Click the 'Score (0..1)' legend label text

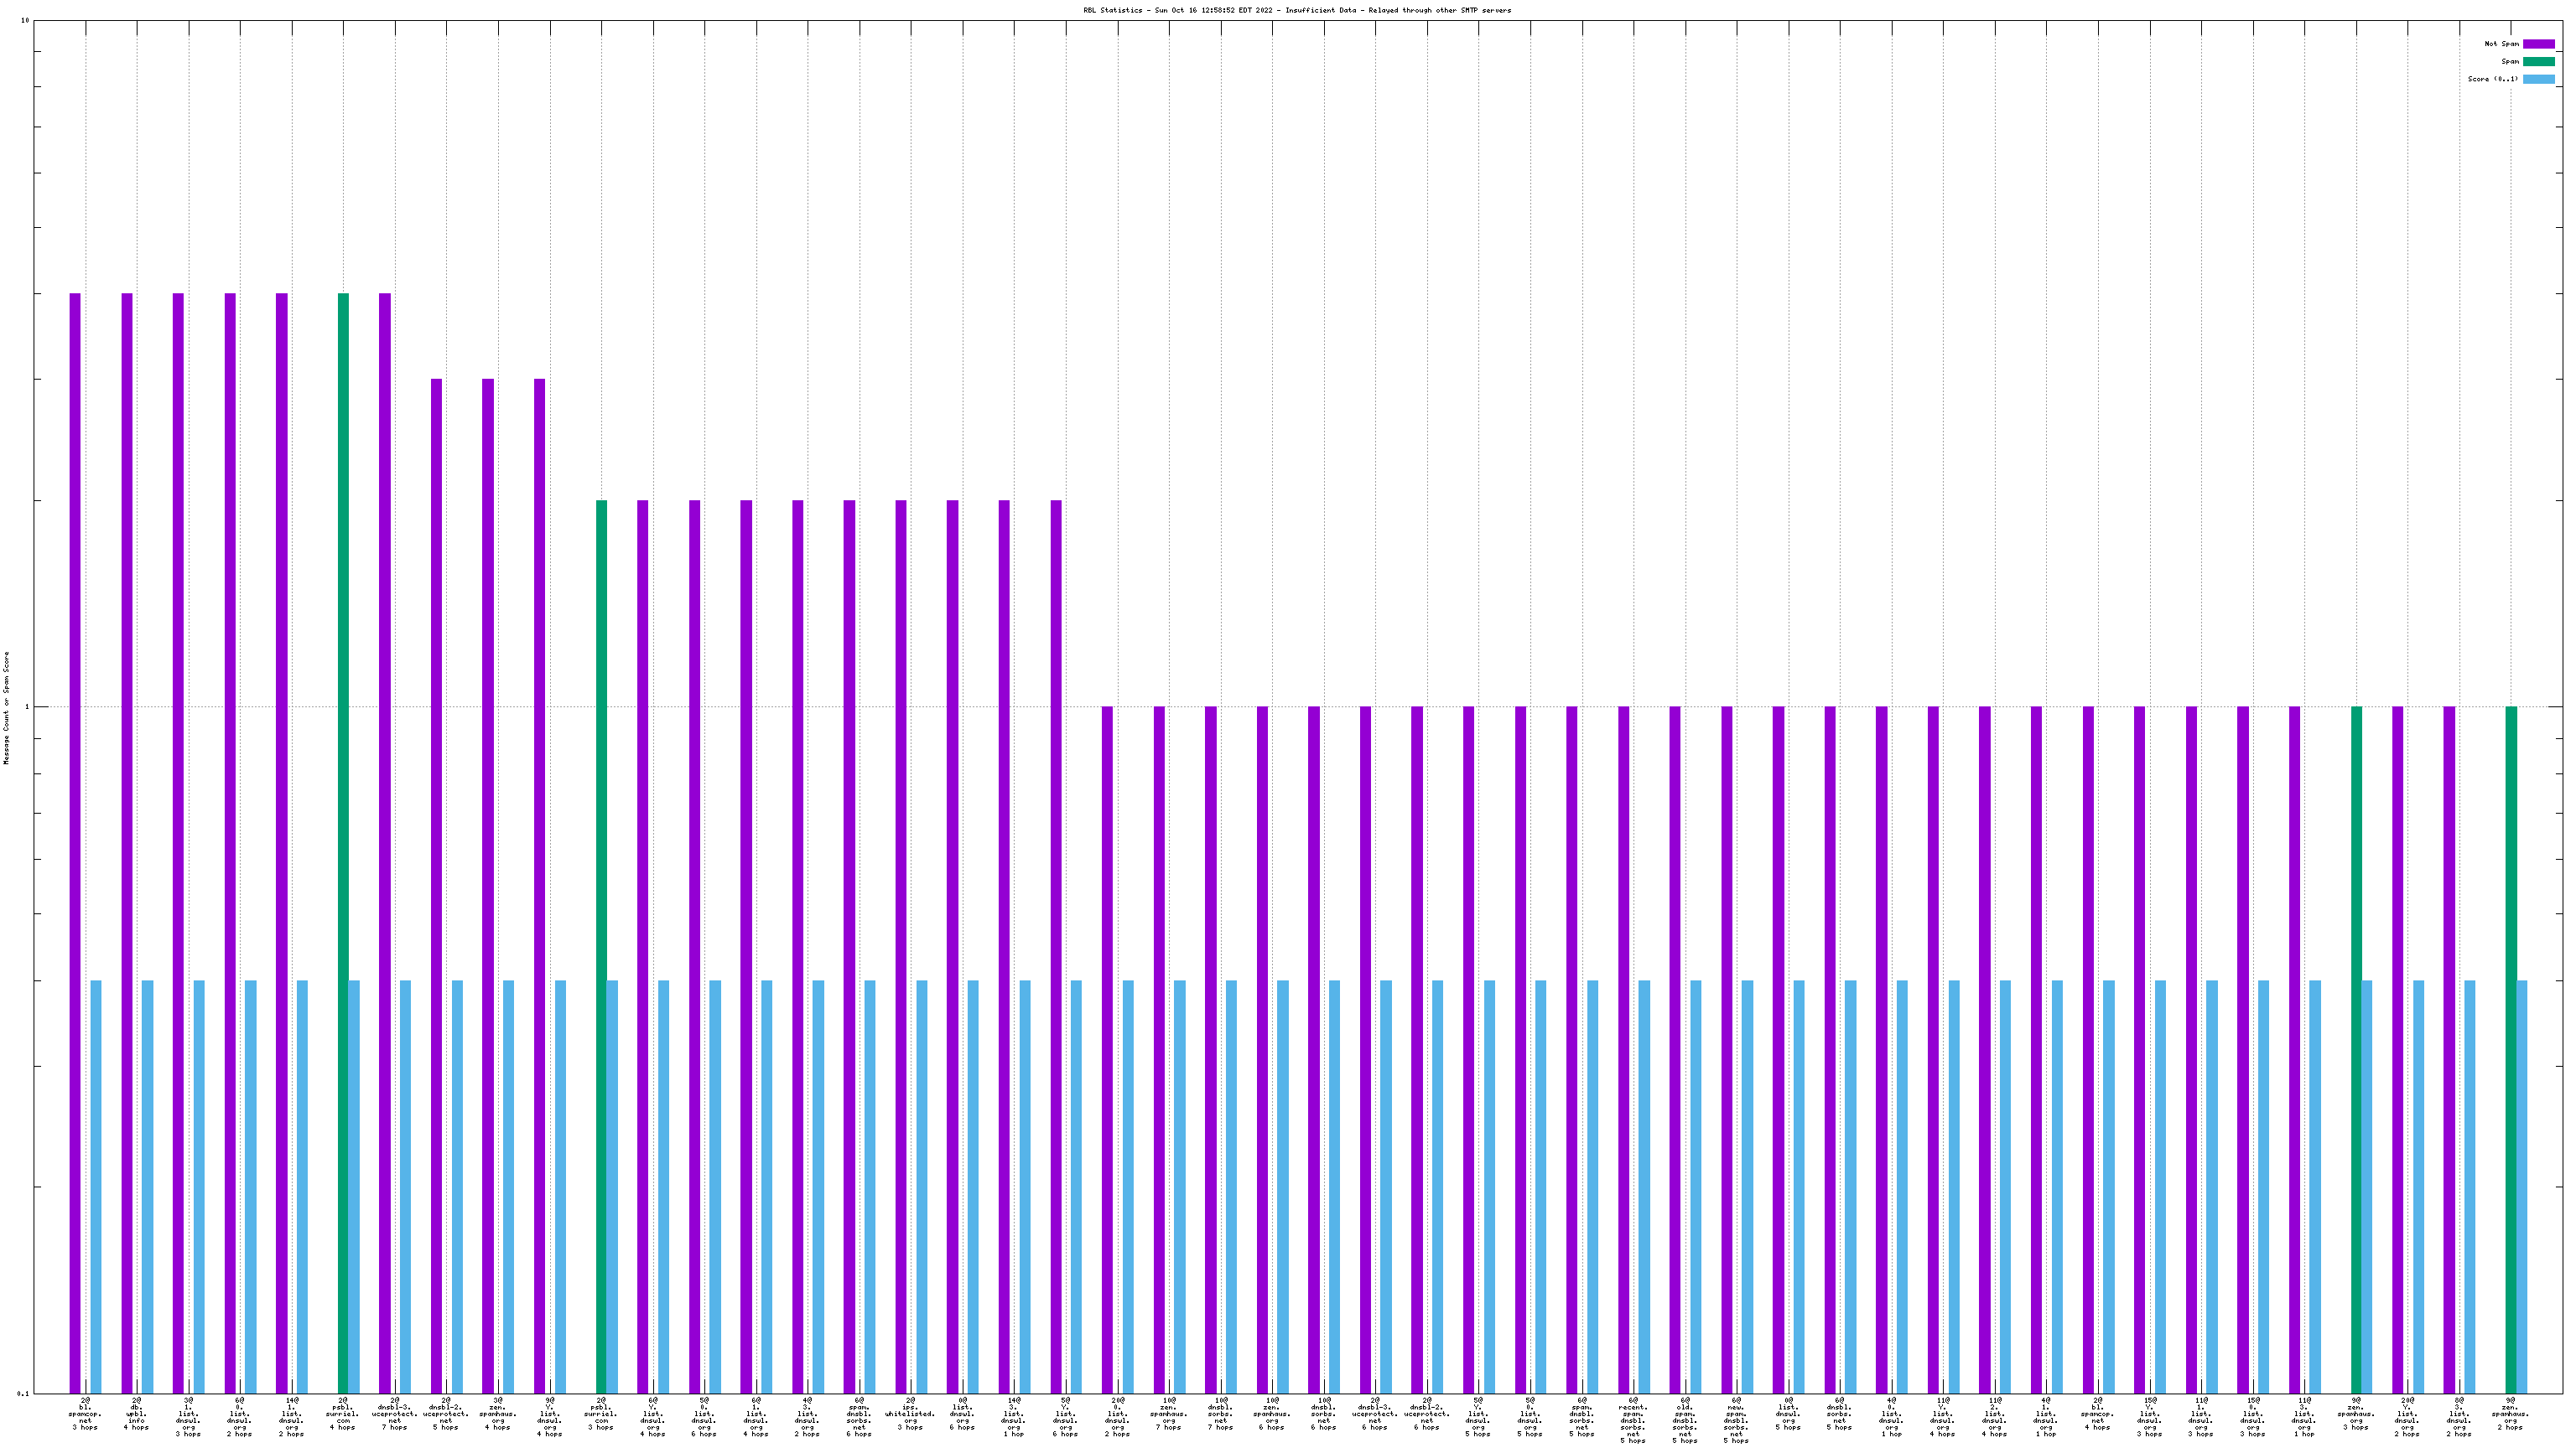[x=2493, y=79]
